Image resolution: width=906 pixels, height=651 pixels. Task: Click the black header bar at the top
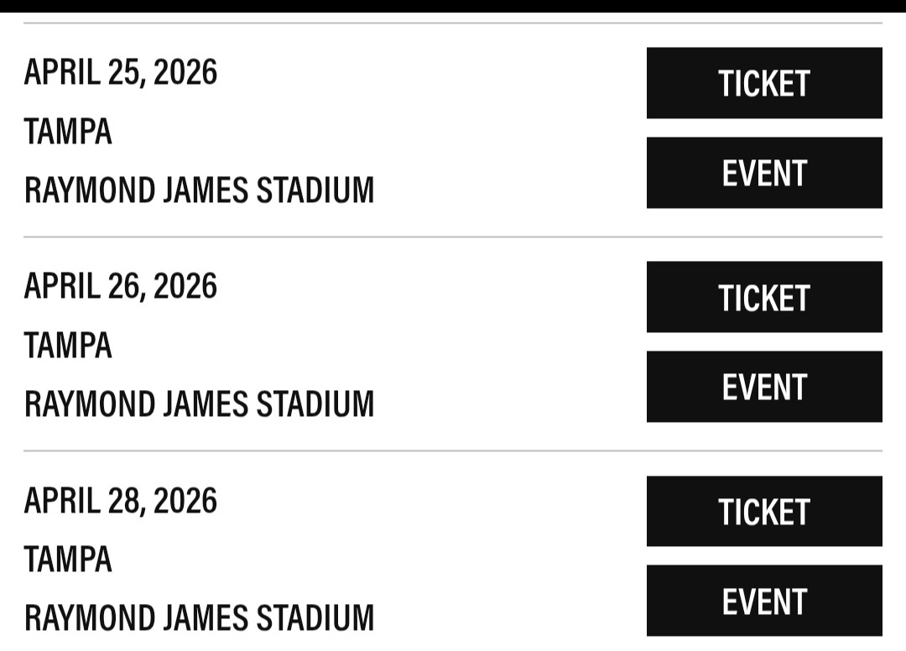[453, 6]
